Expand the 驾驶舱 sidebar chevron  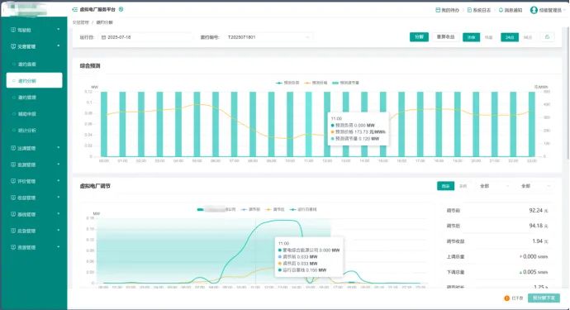click(x=58, y=29)
